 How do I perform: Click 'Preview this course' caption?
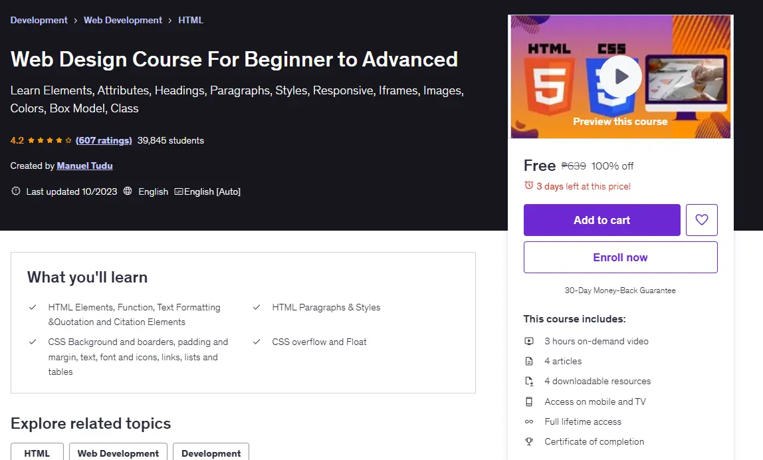620,121
